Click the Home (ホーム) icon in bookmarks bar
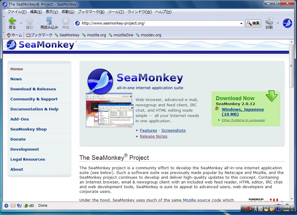The height and width of the screenshot is (215, 297). (x=9, y=35)
